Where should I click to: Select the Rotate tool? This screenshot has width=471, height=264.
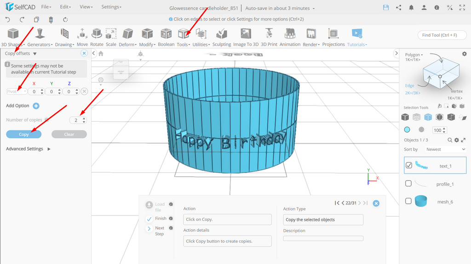(x=97, y=37)
